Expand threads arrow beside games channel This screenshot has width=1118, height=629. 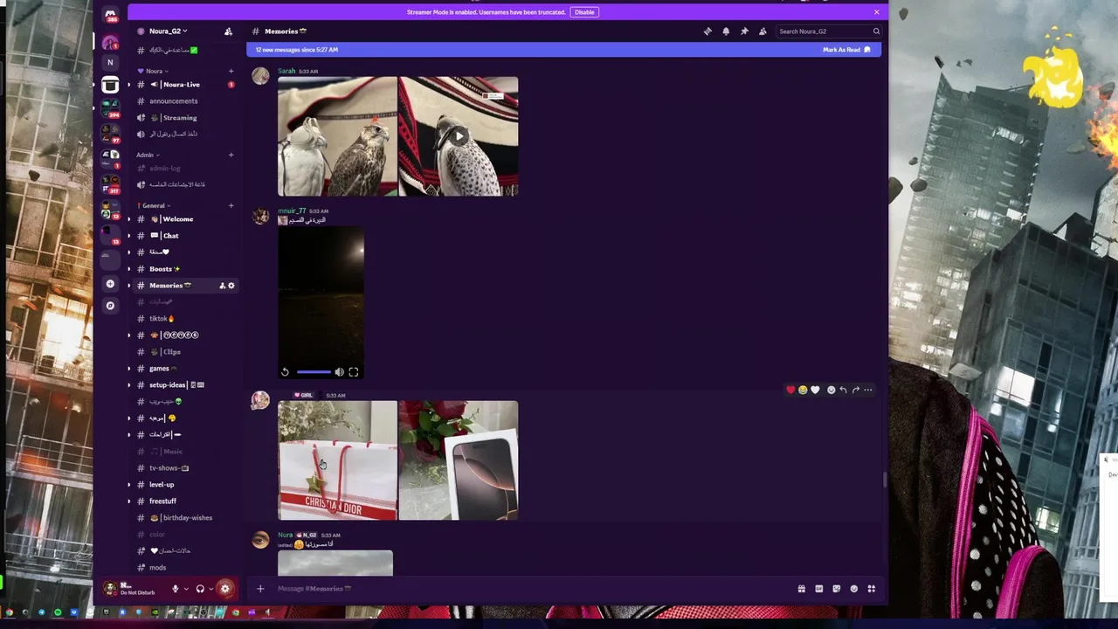[129, 369]
